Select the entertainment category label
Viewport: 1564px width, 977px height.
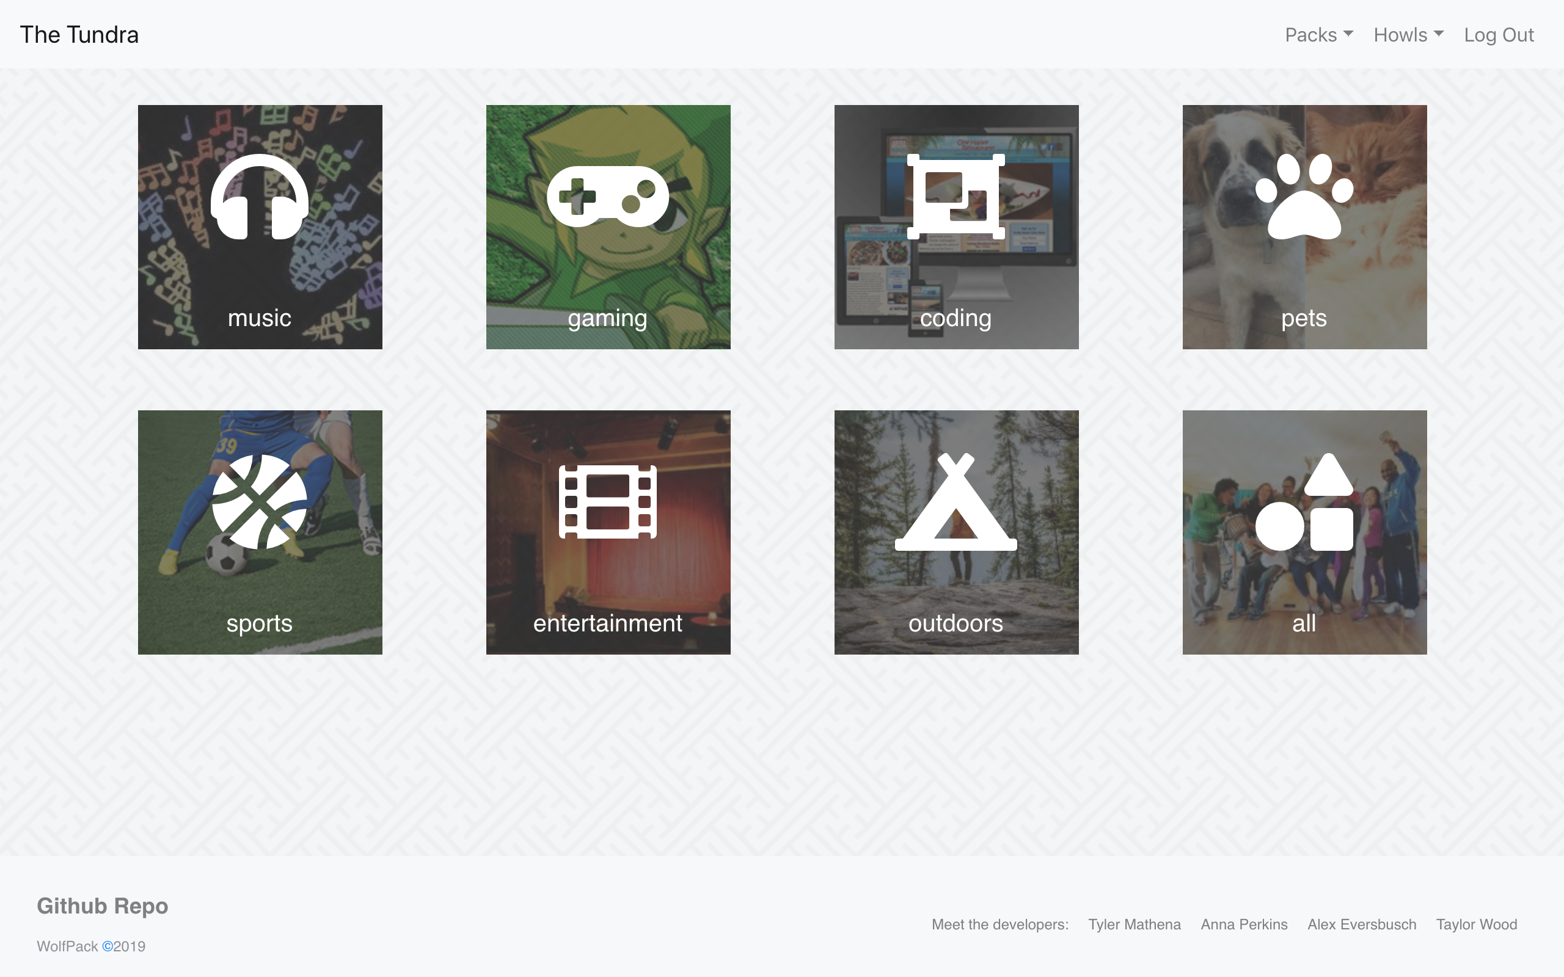pyautogui.click(x=607, y=623)
